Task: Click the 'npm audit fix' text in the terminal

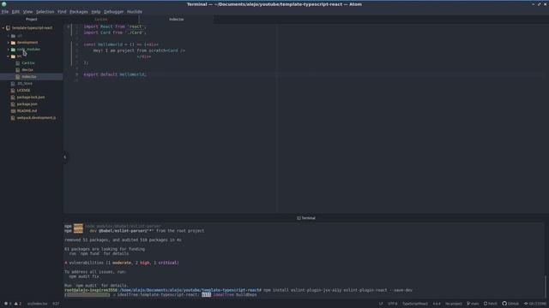Action: pyautogui.click(x=84, y=276)
